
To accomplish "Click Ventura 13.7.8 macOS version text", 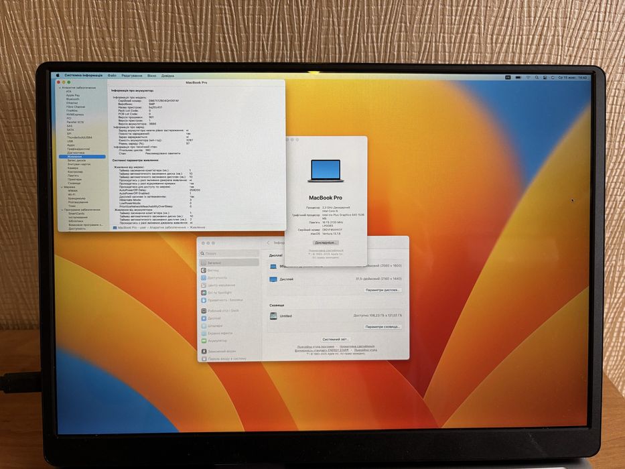I will (x=331, y=234).
